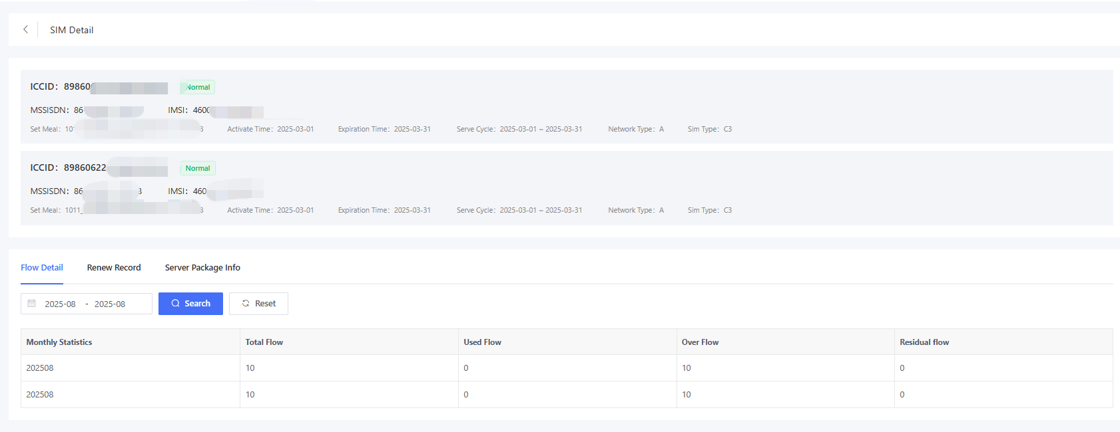1120x432 pixels.
Task: Click the Monthly Statistics column header
Action: click(x=59, y=342)
